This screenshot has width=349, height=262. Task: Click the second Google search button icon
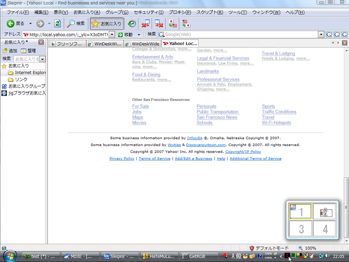tap(337, 35)
